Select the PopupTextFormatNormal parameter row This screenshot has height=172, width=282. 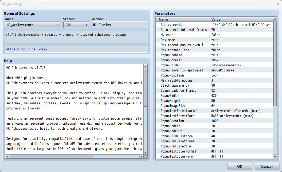214,111
